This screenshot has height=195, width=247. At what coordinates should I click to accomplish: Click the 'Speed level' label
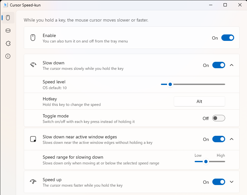(54, 82)
